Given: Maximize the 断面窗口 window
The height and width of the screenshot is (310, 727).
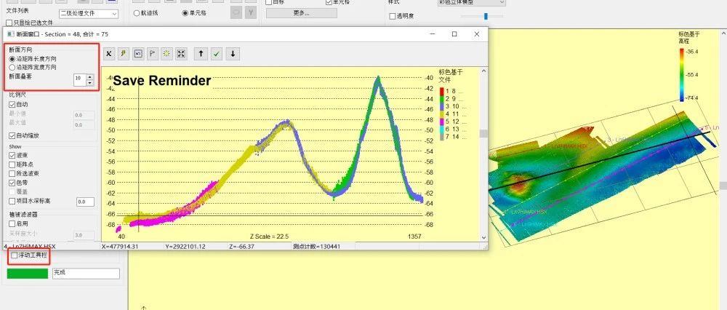Looking at the screenshot, I should click(454, 34).
